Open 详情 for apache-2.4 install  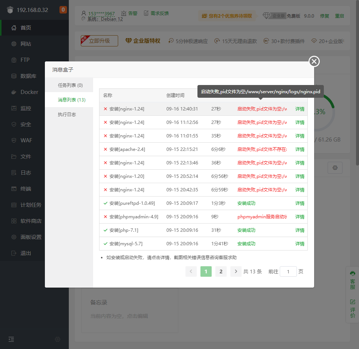300,149
